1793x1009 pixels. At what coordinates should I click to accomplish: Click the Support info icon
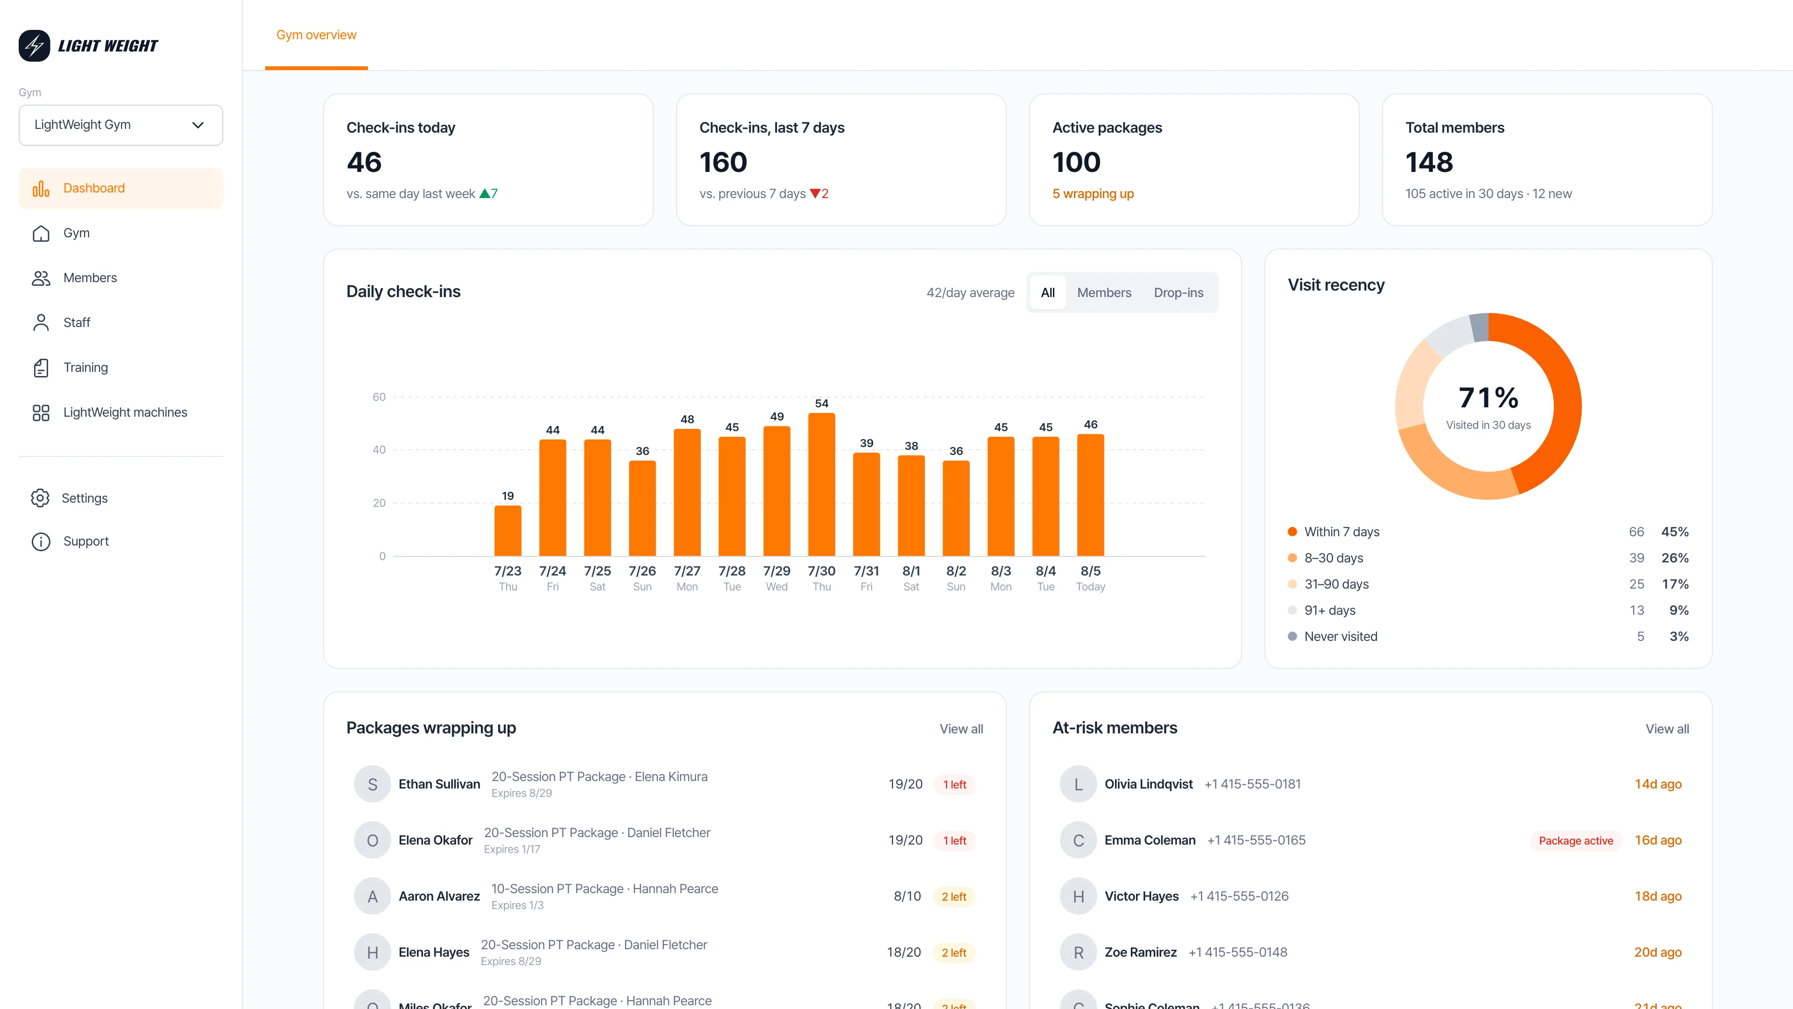tap(41, 541)
